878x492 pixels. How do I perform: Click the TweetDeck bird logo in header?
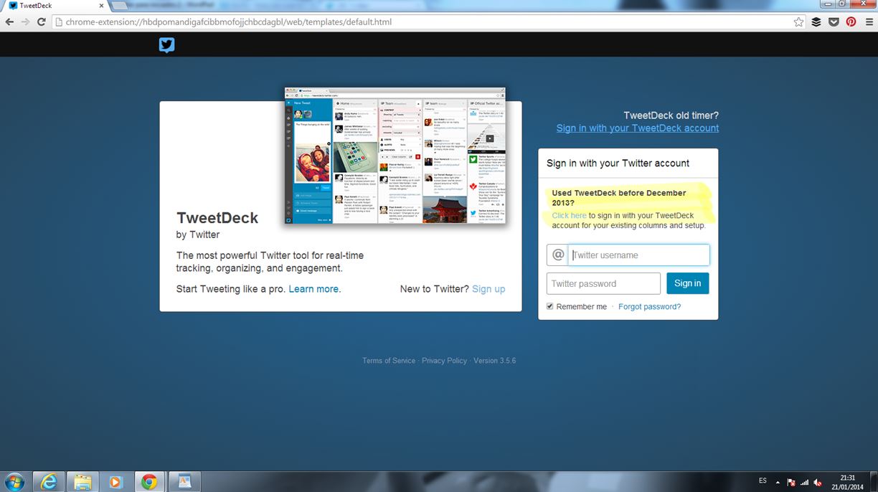(x=166, y=45)
